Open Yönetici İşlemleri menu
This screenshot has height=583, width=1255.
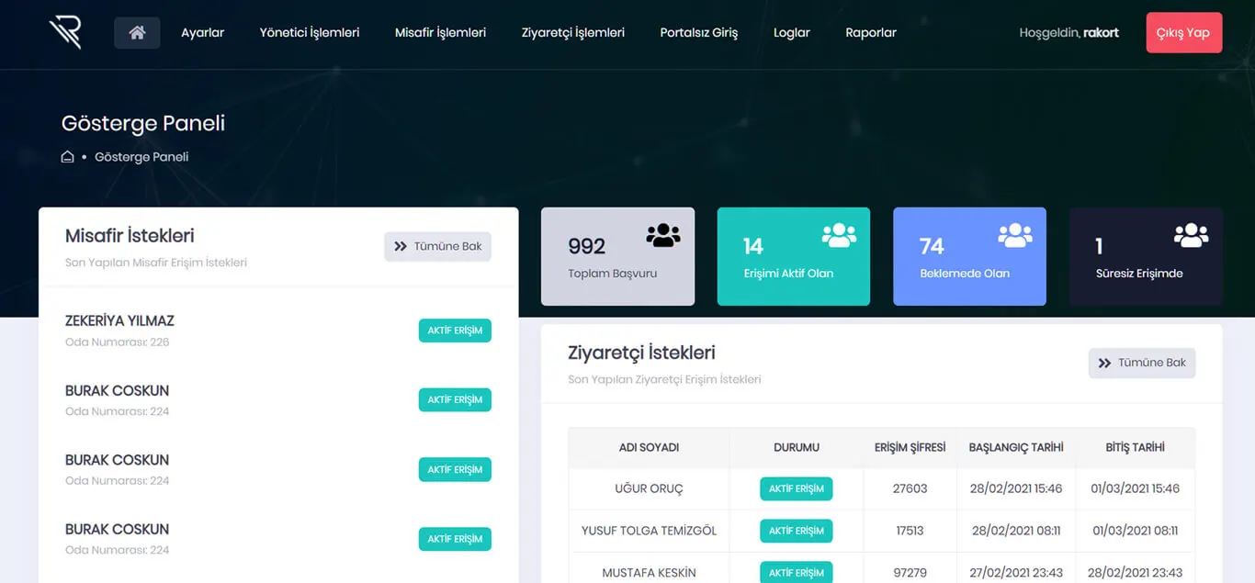(310, 33)
